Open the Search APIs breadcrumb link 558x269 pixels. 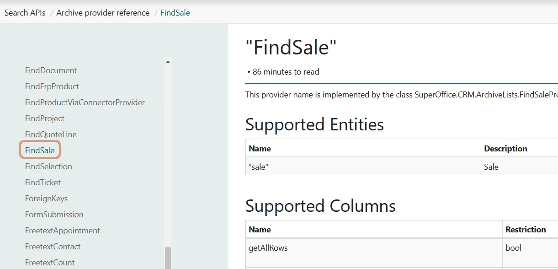tap(25, 13)
